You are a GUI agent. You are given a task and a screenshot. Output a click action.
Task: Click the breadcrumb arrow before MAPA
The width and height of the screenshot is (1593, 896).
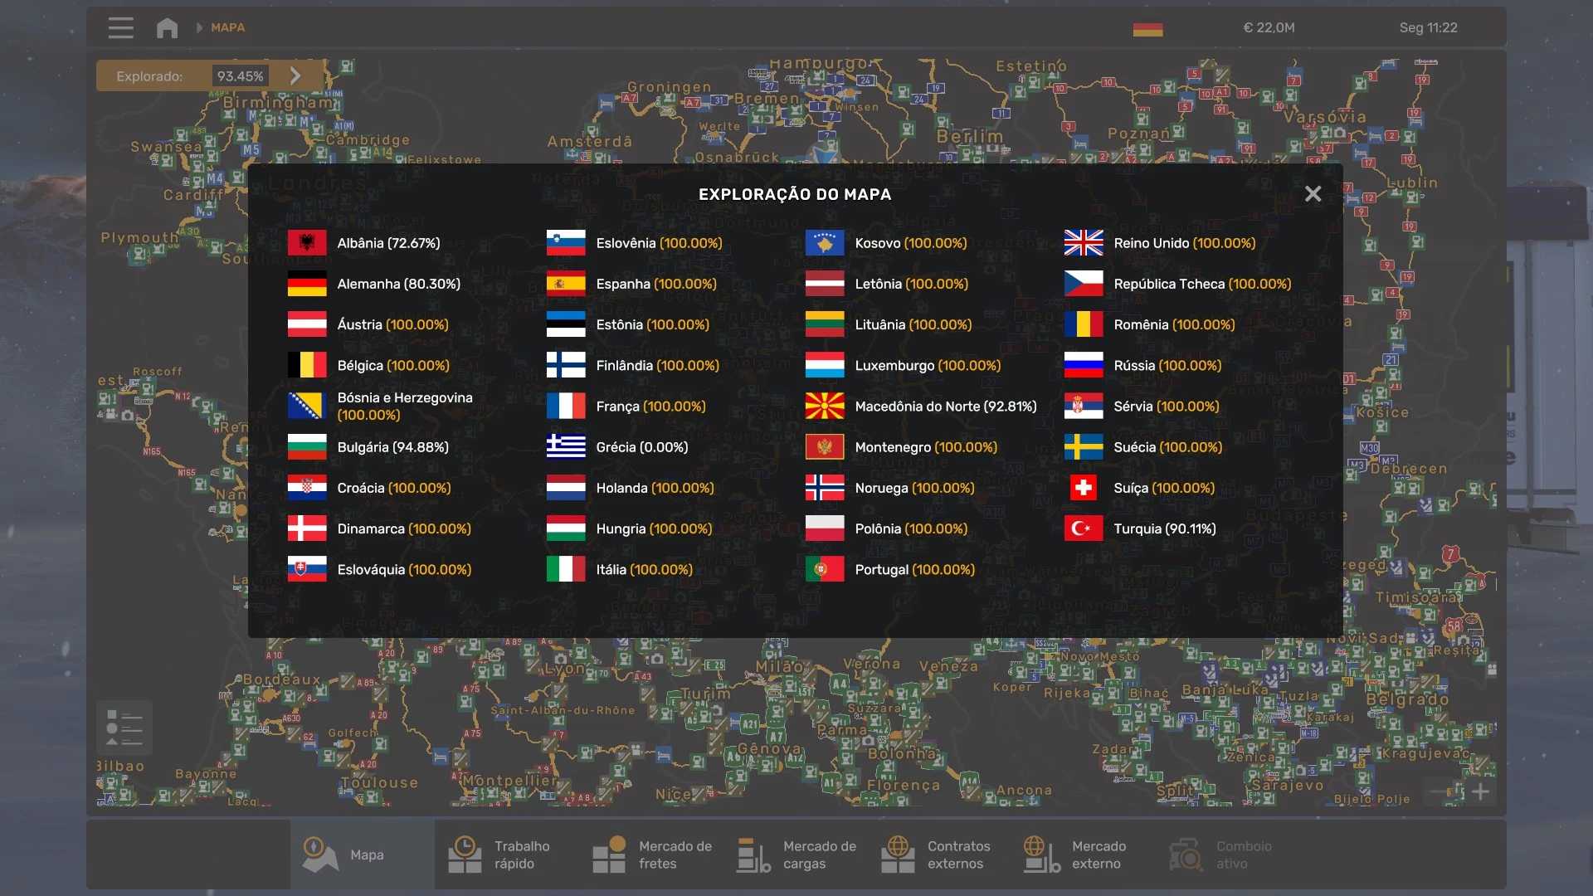(199, 27)
